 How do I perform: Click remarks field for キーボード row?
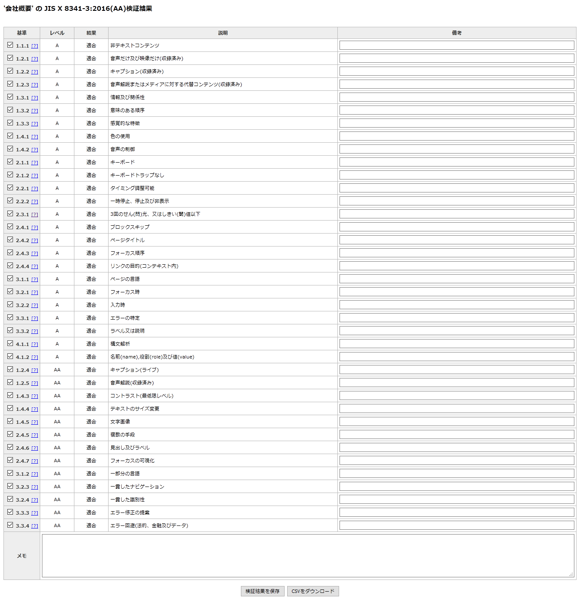pos(457,162)
